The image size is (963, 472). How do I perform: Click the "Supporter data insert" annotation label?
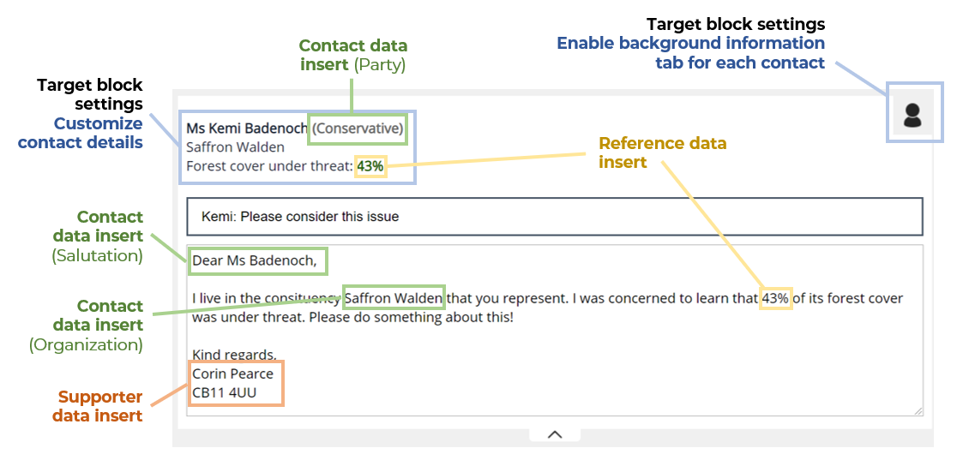[x=99, y=407]
